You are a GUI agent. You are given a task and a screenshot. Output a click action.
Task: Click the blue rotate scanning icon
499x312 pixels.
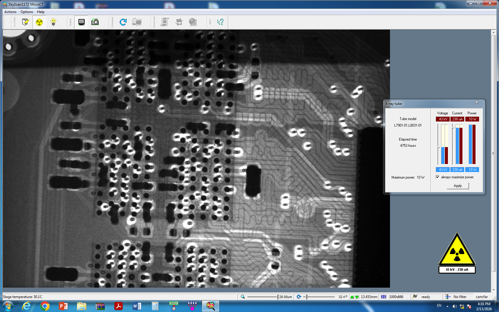(123, 22)
